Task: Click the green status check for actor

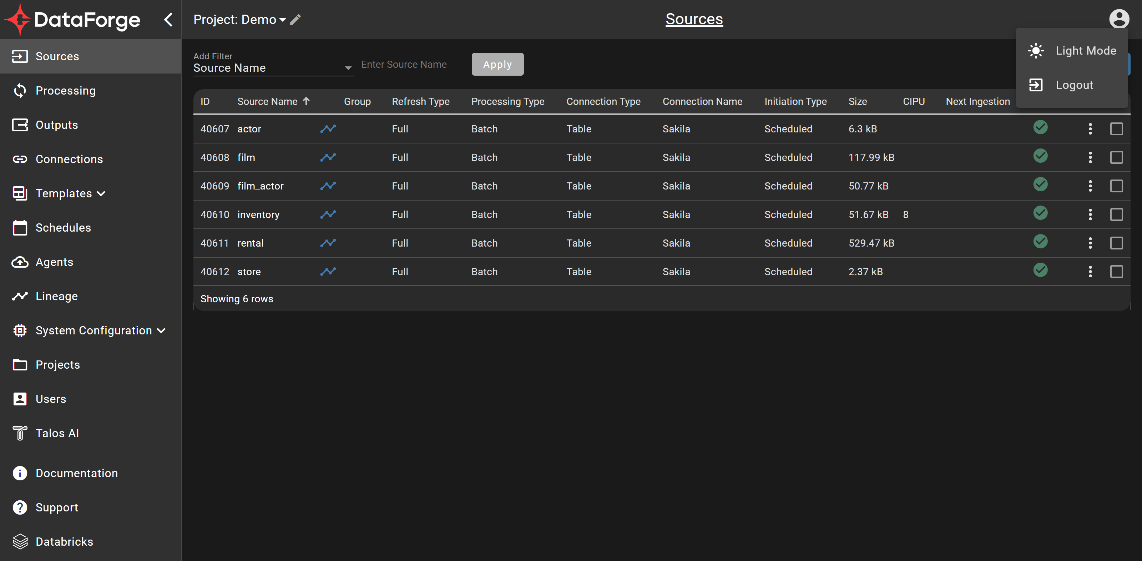Action: point(1041,127)
